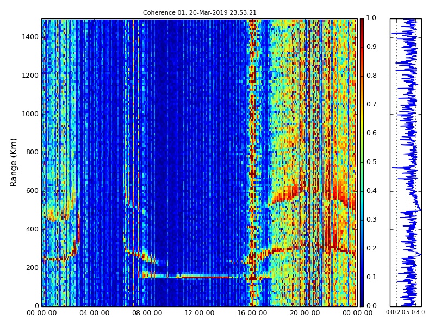The width and height of the screenshot is (435, 326).
Task: Click the 400 range tick label
Action: click(x=33, y=229)
